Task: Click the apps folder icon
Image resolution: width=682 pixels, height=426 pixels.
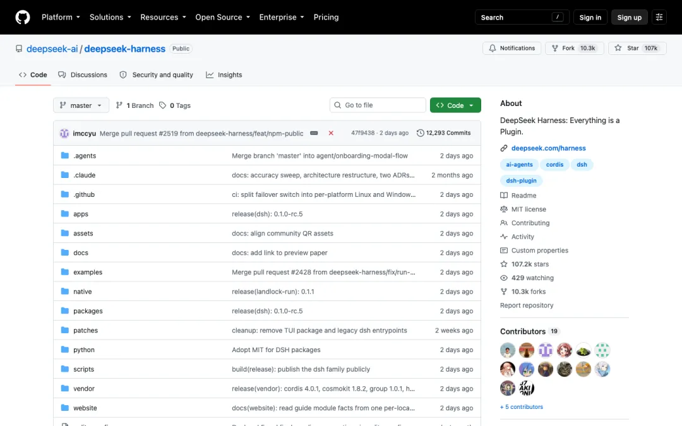Action: (65, 214)
